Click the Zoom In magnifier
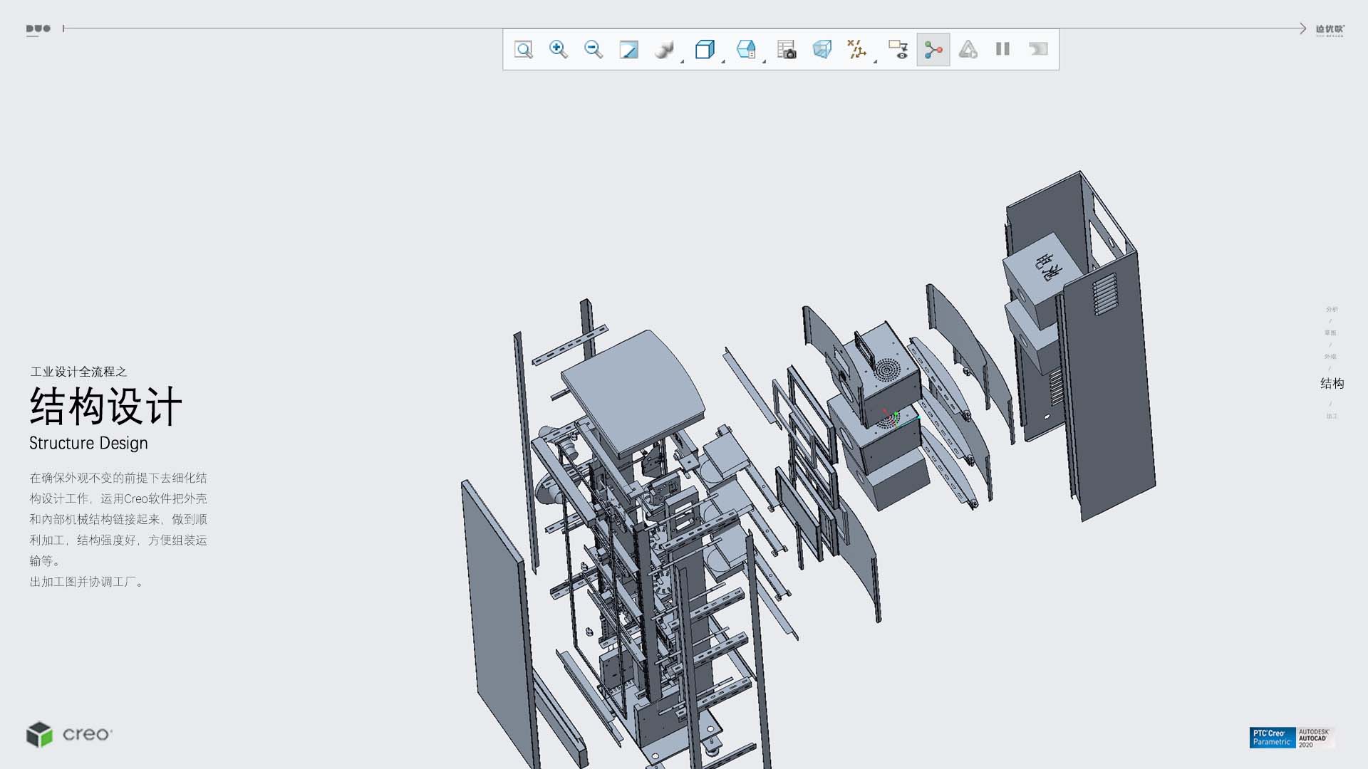1368x769 pixels. coord(559,49)
